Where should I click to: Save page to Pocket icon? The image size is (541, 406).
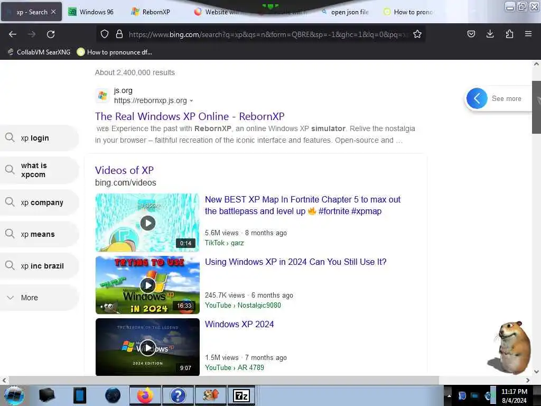point(471,34)
